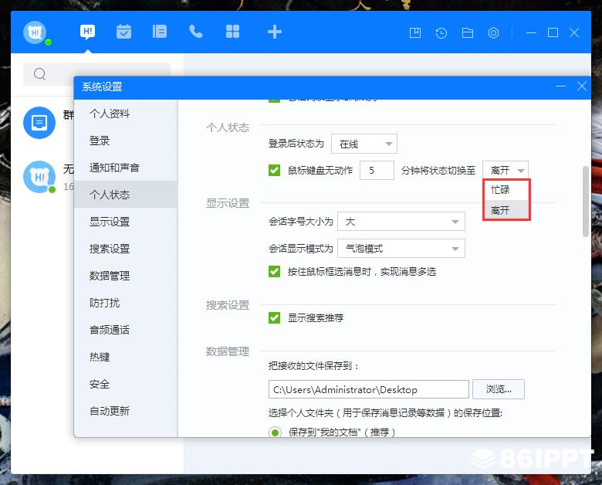The height and width of the screenshot is (485, 602).
Task: Go to 安全 settings section
Action: click(x=126, y=384)
